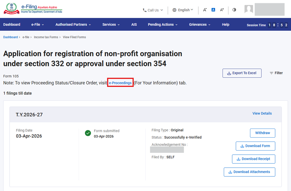
Task: Open the Services menu
Action: [111, 25]
